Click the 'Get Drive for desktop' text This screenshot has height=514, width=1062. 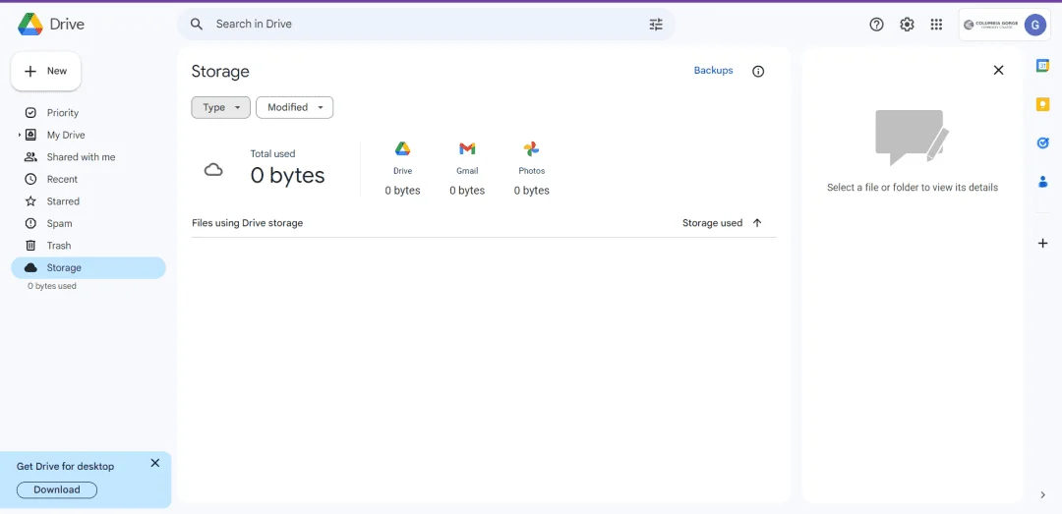point(66,467)
